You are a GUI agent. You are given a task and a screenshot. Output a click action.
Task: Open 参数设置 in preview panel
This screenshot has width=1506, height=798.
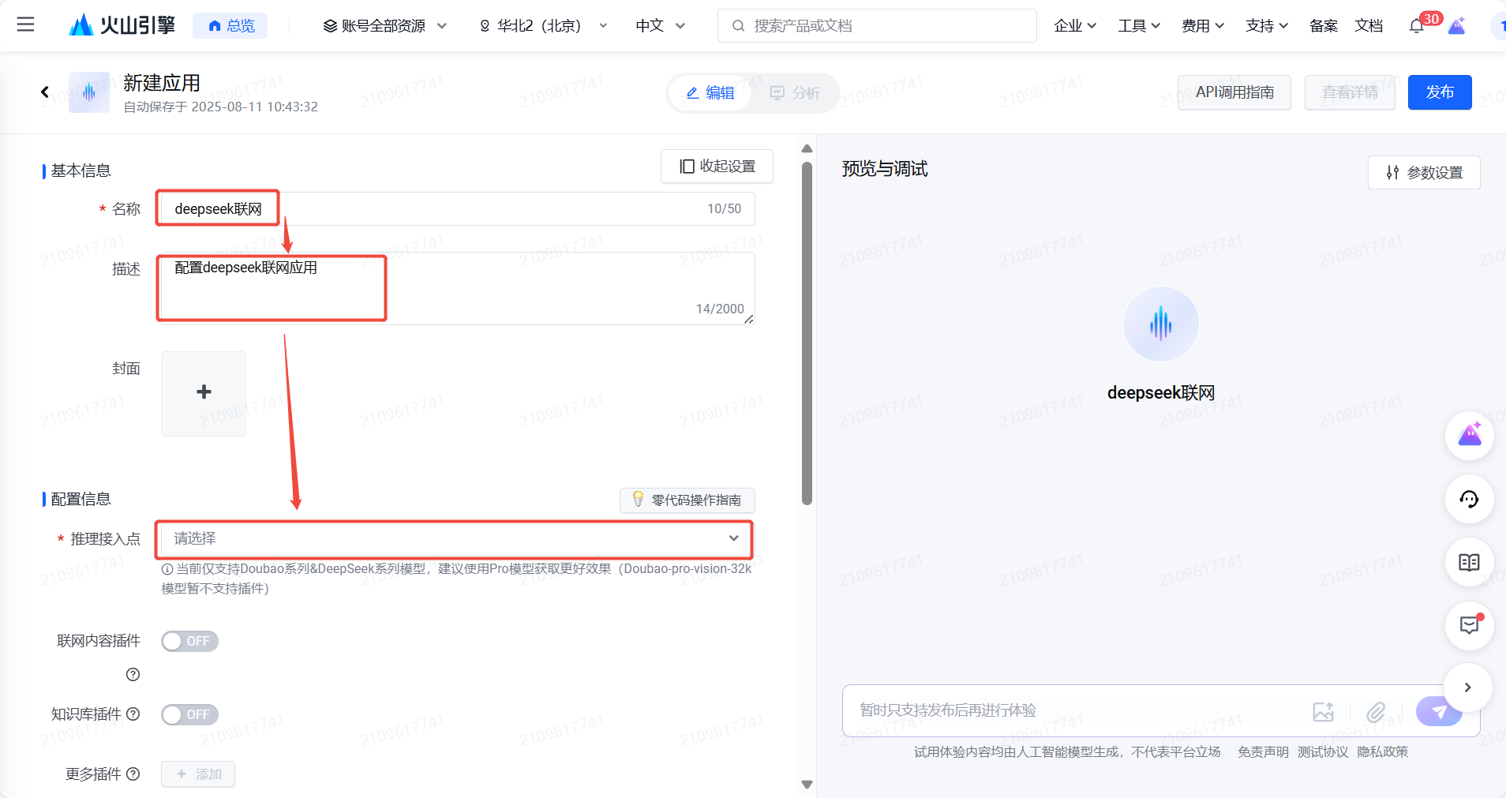click(1424, 172)
